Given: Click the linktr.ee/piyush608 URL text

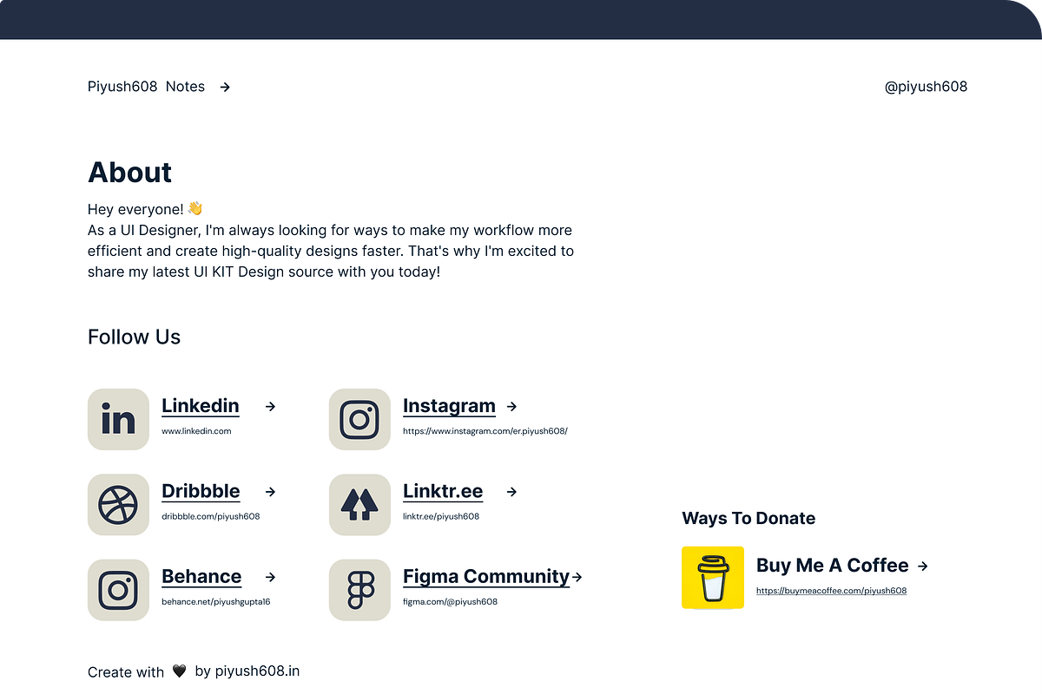Looking at the screenshot, I should click(x=441, y=516).
